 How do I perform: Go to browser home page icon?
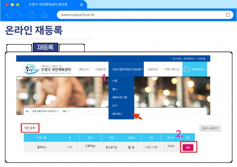[44, 15]
